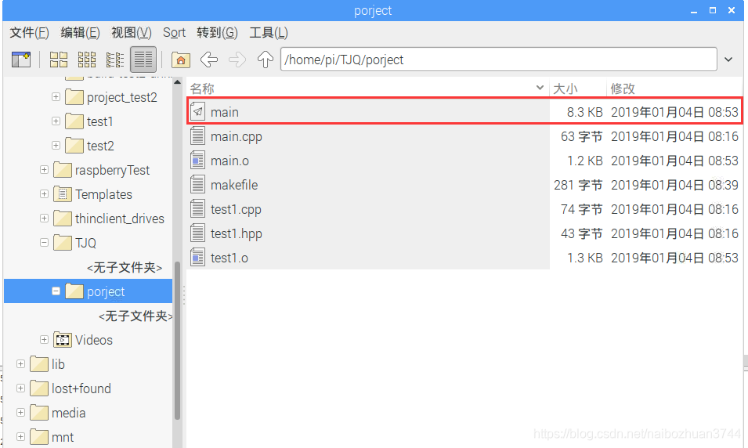This screenshot has height=448, width=748.
Task: Select detailed list view
Action: point(143,60)
